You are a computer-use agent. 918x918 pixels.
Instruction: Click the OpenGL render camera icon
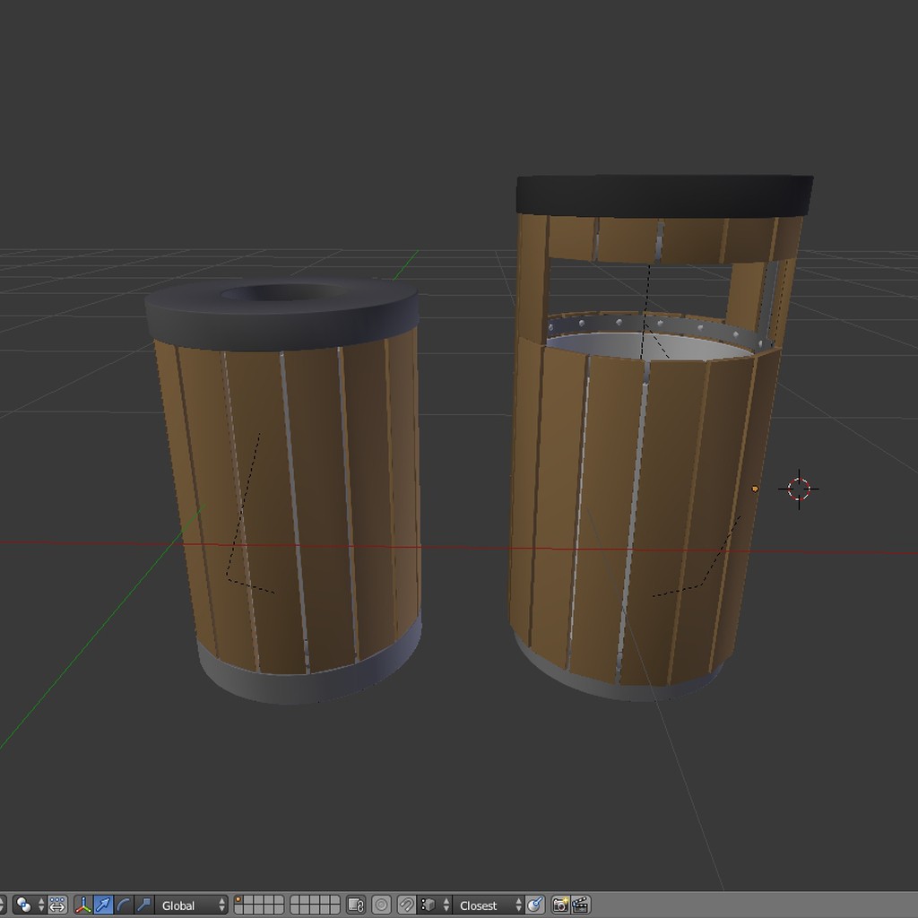(562, 905)
